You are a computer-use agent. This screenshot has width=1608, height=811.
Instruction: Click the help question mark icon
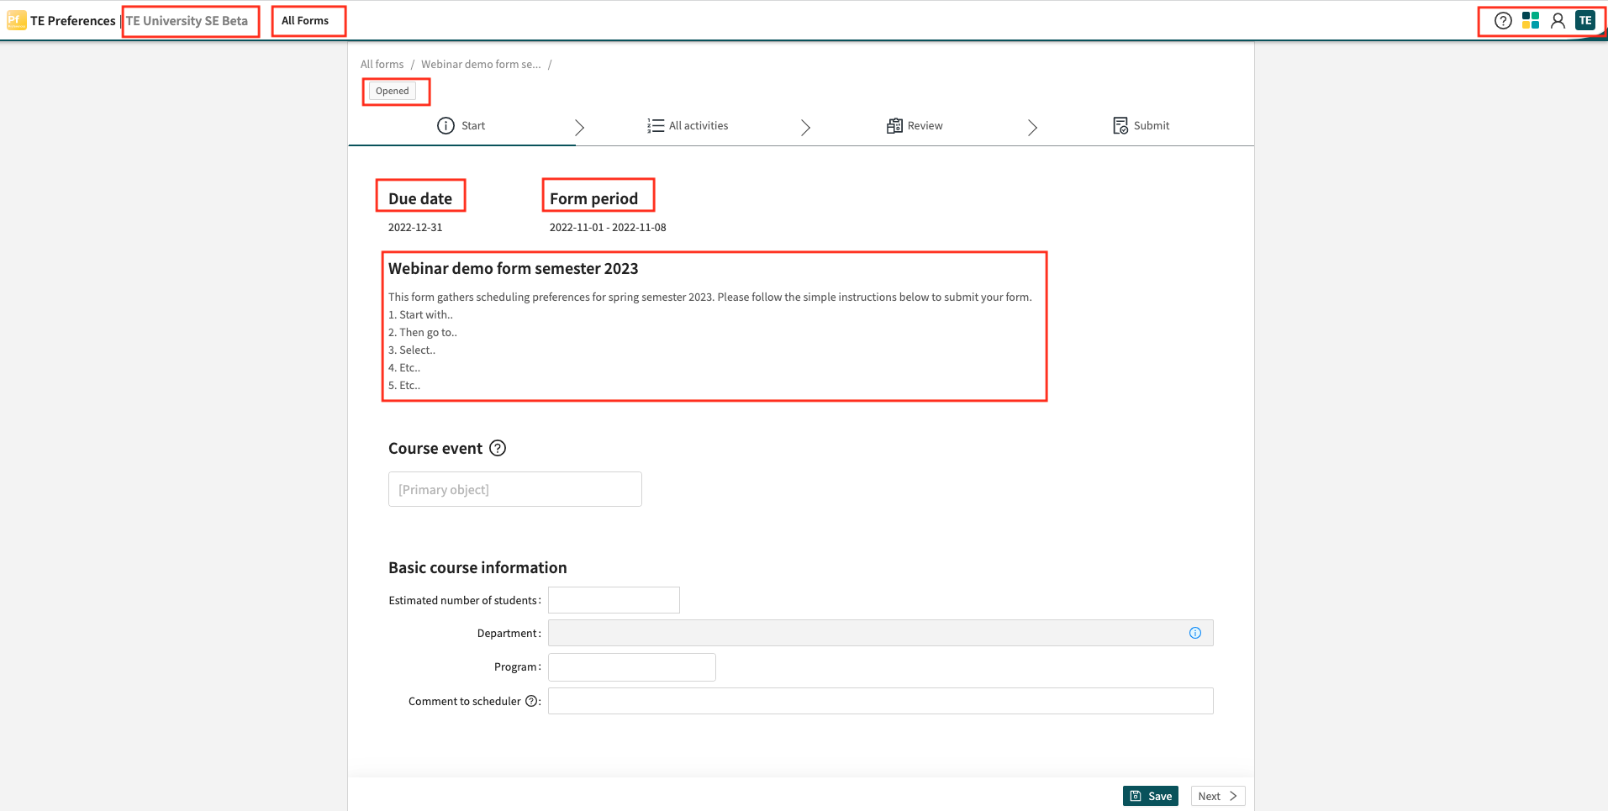(x=1502, y=20)
